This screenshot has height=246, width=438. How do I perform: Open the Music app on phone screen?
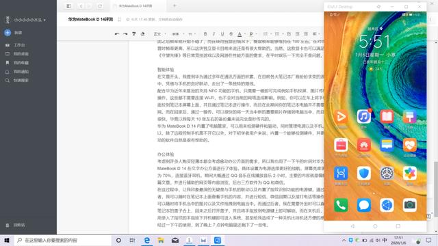click(363, 117)
